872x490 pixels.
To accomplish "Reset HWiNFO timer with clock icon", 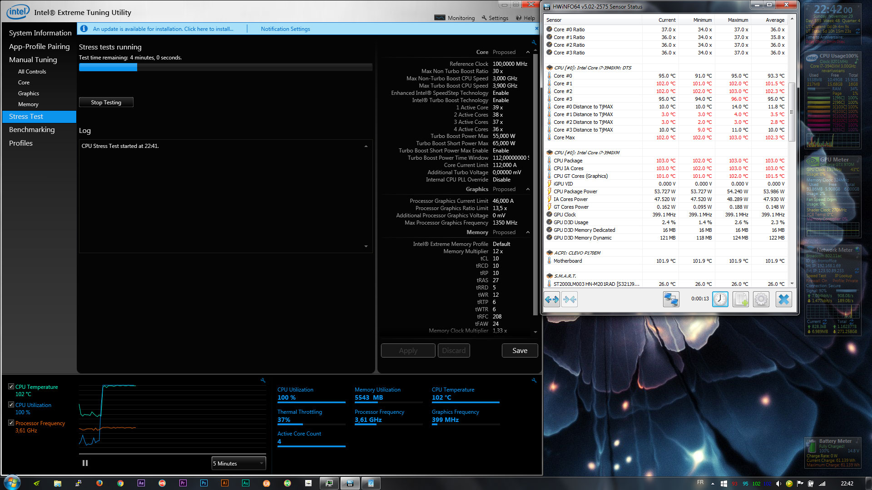I will pyautogui.click(x=720, y=299).
